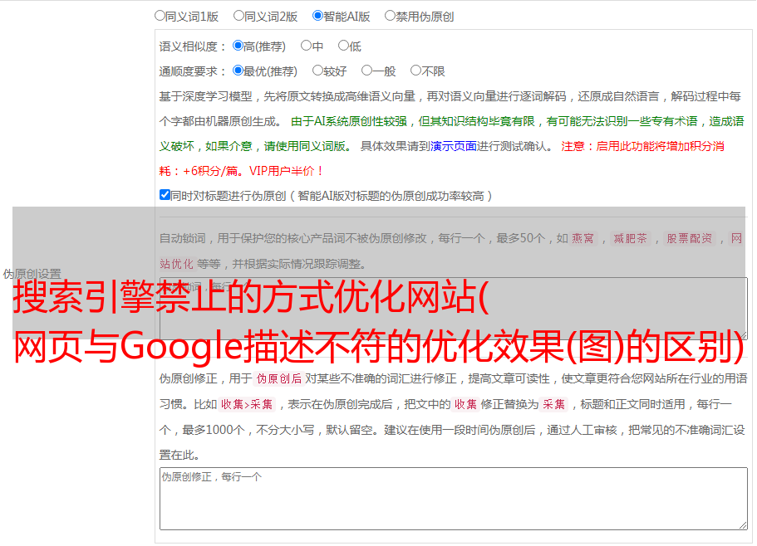This screenshot has height=546, width=757.
Task: Toggle 同时对标题进行伪原创 checkbox
Action: coord(165,195)
